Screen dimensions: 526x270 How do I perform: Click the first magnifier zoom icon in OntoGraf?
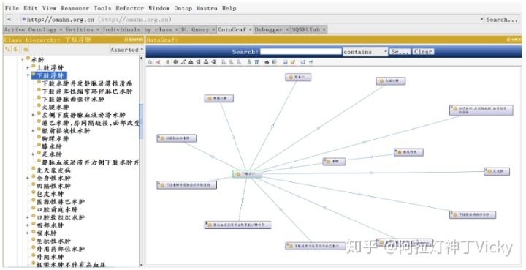coord(224,62)
